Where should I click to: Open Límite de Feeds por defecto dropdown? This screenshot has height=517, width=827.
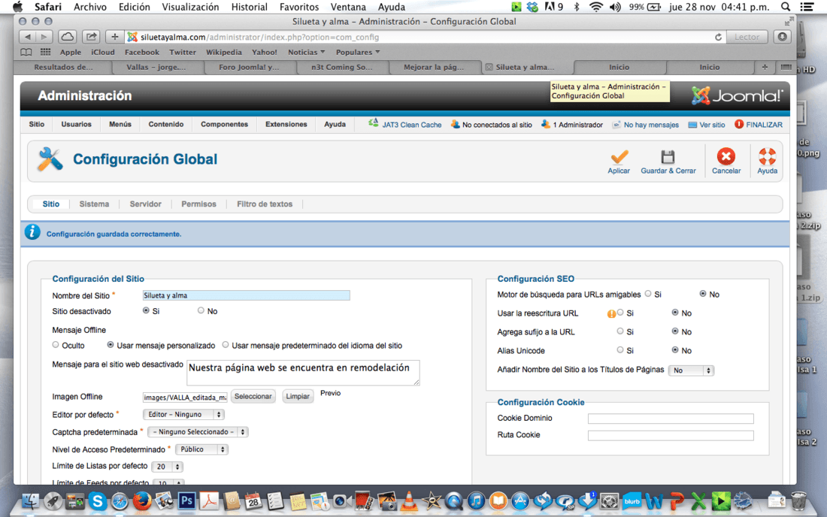tap(168, 482)
